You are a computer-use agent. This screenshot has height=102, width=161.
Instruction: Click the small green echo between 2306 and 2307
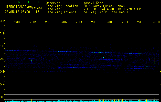coord(103,57)
